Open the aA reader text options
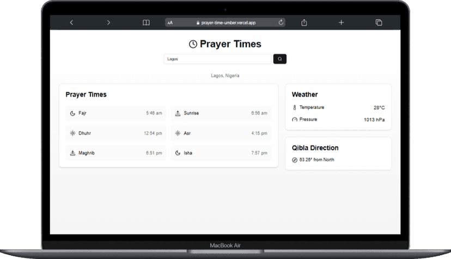Image resolution: width=451 pixels, height=259 pixels. click(170, 23)
